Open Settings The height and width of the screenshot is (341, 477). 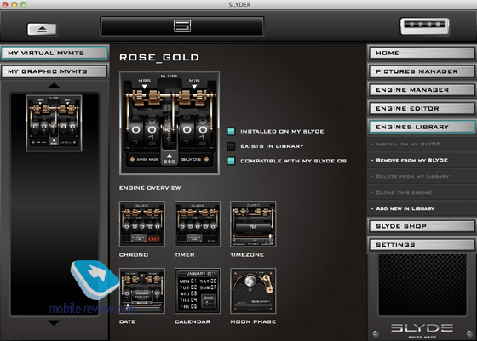click(422, 245)
